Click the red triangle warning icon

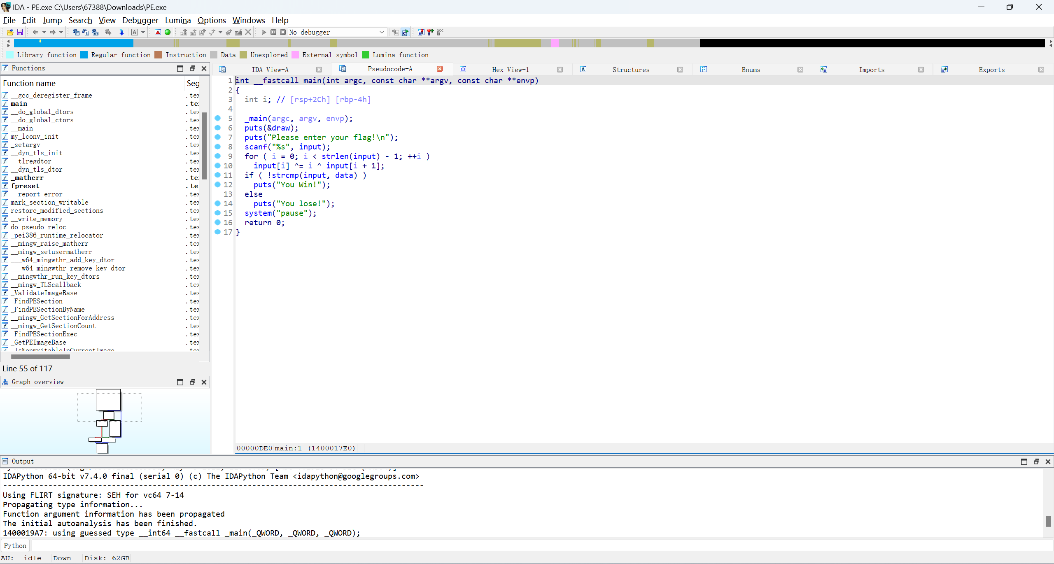tap(158, 32)
